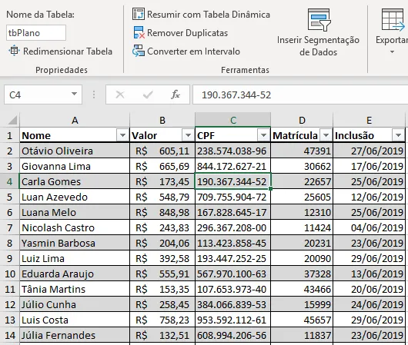The width and height of the screenshot is (408, 345).
Task: Click the Inserir Segmentação de Dados icon
Action: coord(319,20)
